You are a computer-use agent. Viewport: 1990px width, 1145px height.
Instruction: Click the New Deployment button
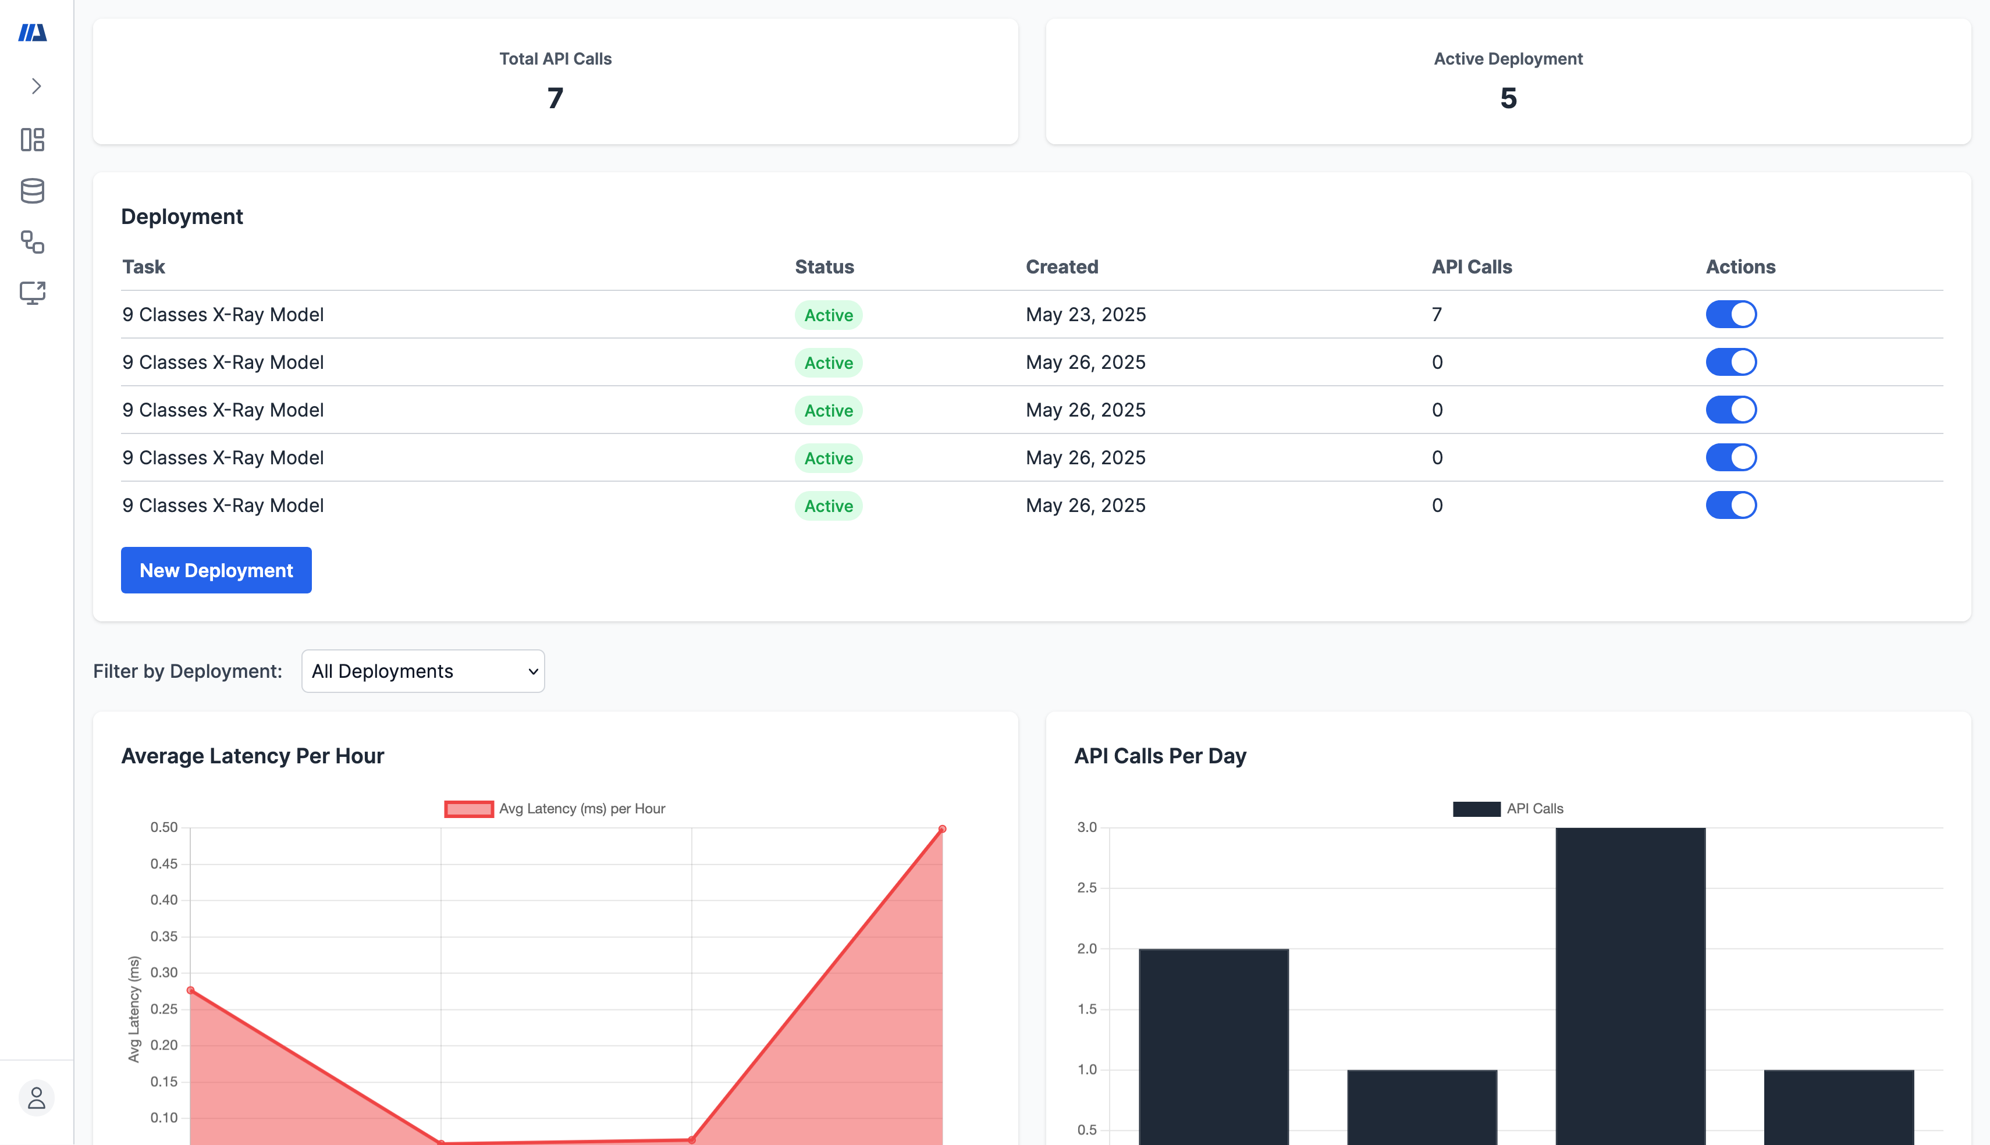pos(216,570)
